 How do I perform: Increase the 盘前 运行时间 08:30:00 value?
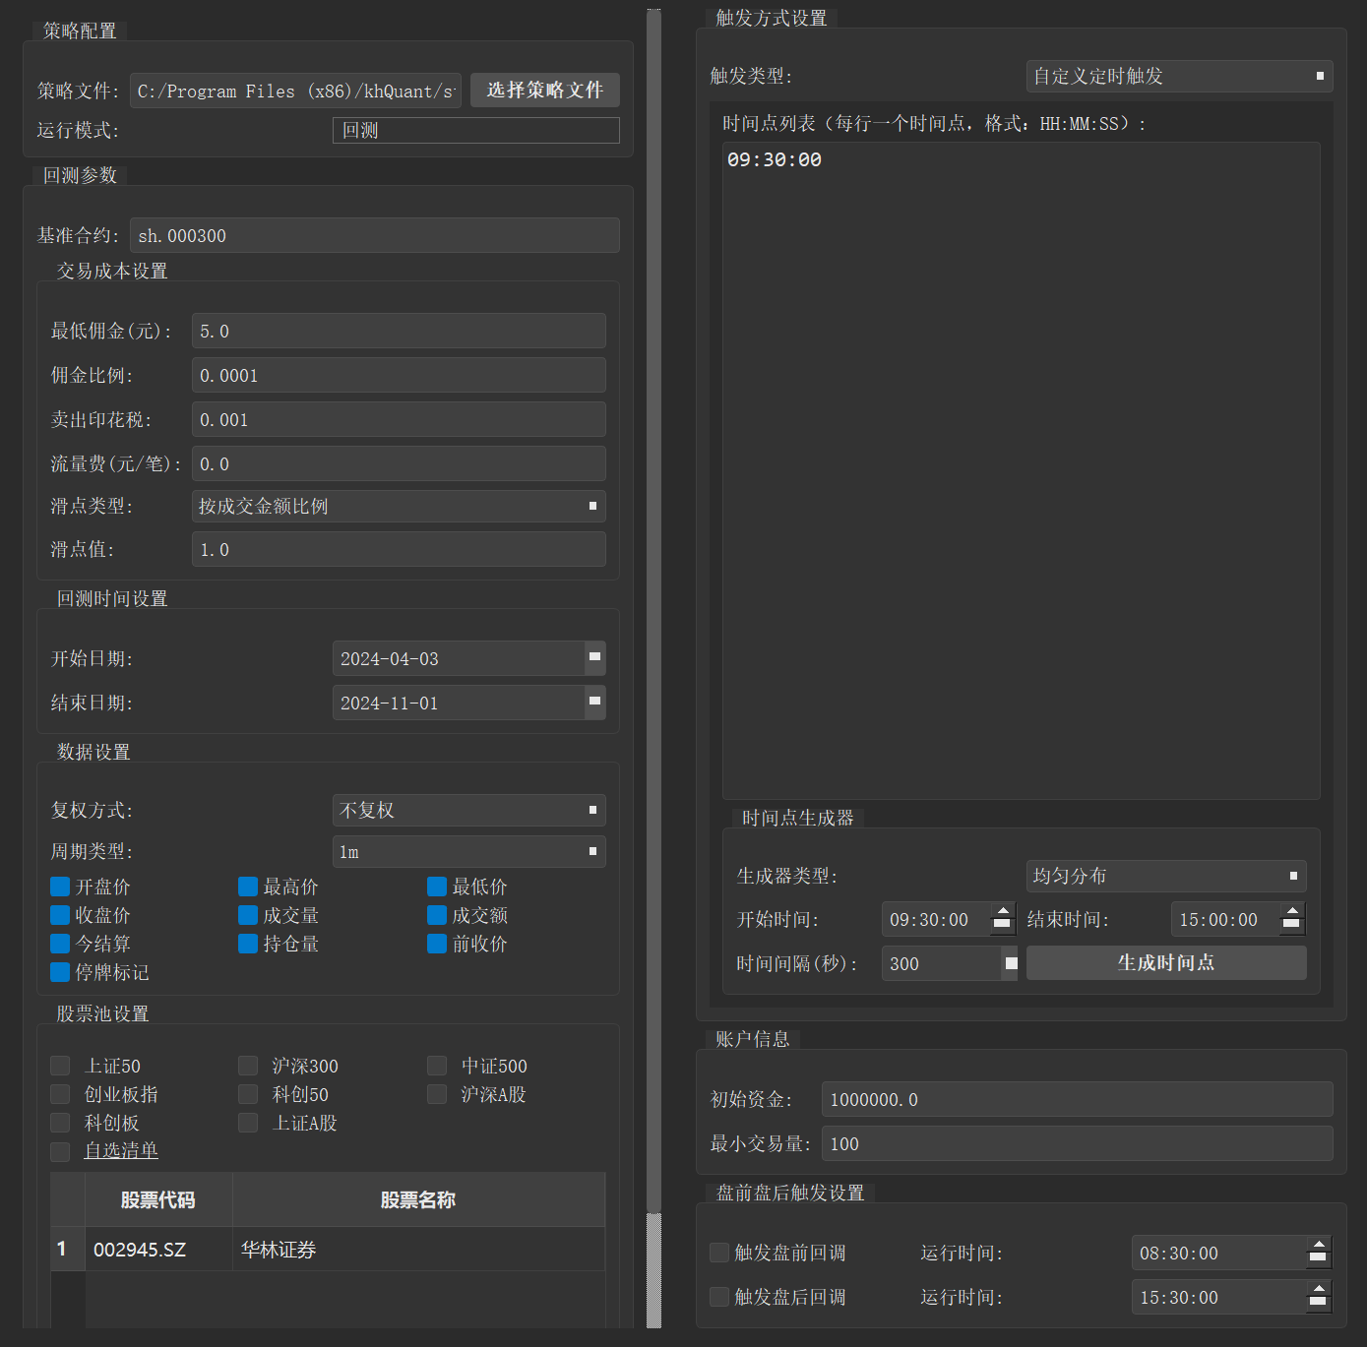tap(1319, 1245)
